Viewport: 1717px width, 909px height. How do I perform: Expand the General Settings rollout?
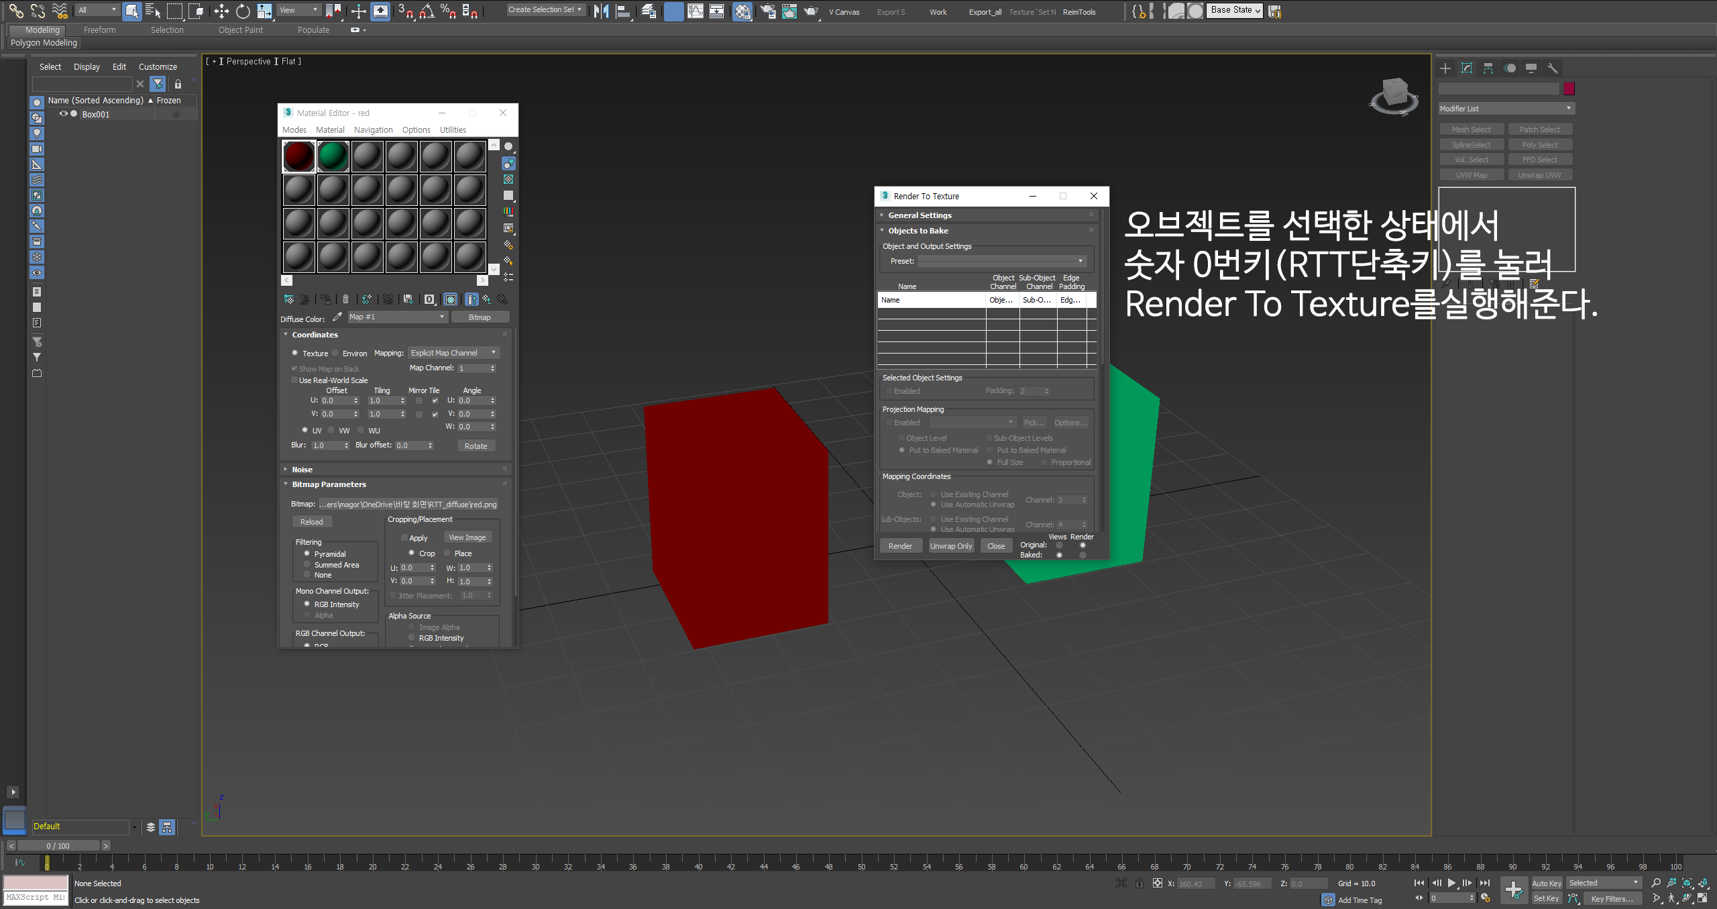(920, 215)
